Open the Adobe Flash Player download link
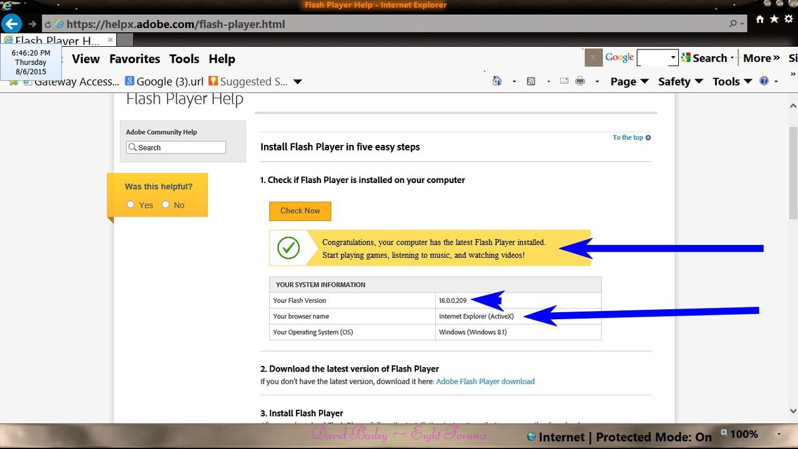The image size is (798, 449). (x=485, y=382)
